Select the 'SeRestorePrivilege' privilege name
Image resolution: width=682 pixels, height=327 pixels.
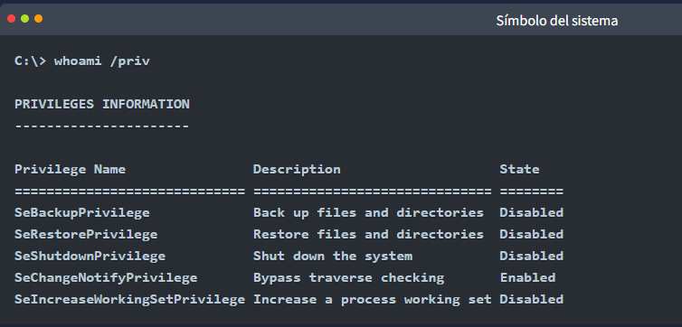point(86,235)
